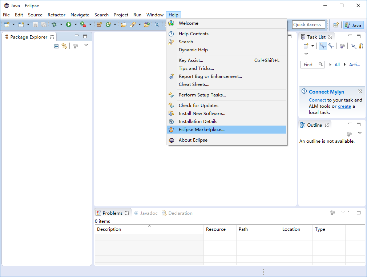
Task: Click the Quick Access search field
Action: (308, 25)
